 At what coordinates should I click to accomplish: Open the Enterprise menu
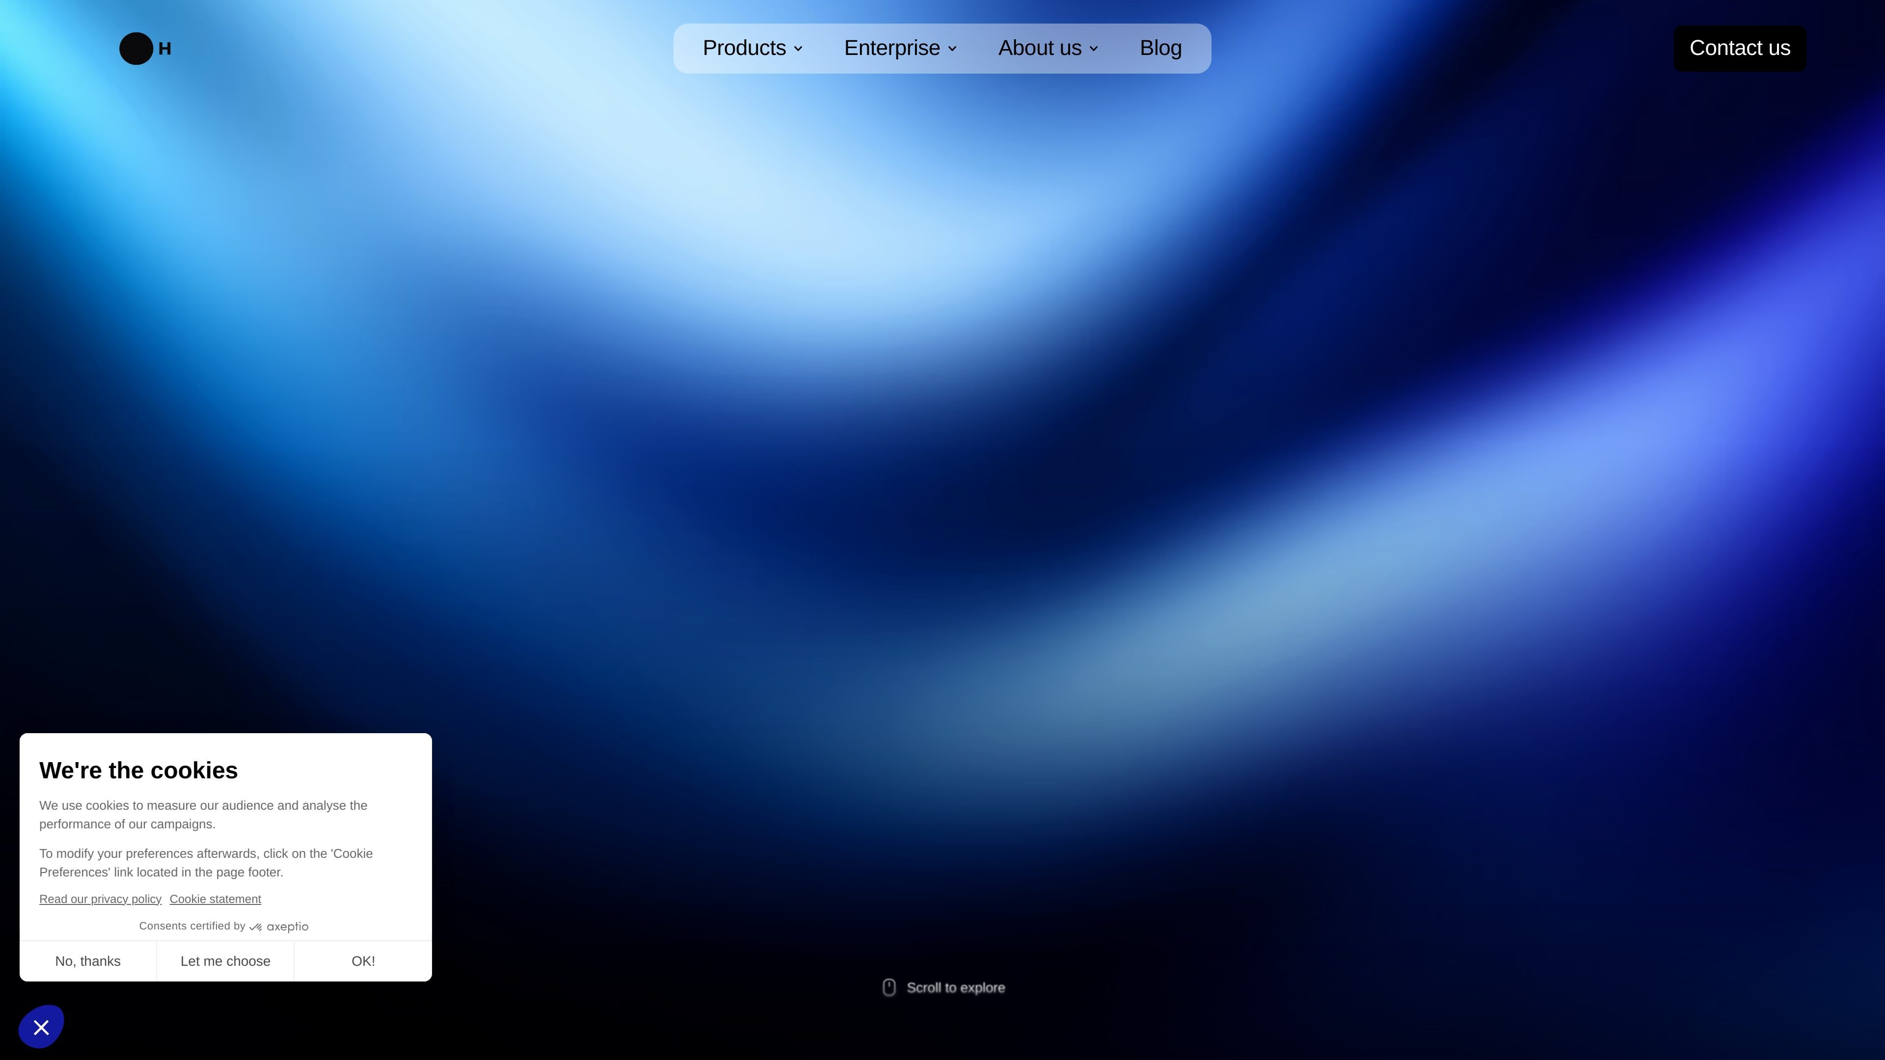(x=900, y=48)
